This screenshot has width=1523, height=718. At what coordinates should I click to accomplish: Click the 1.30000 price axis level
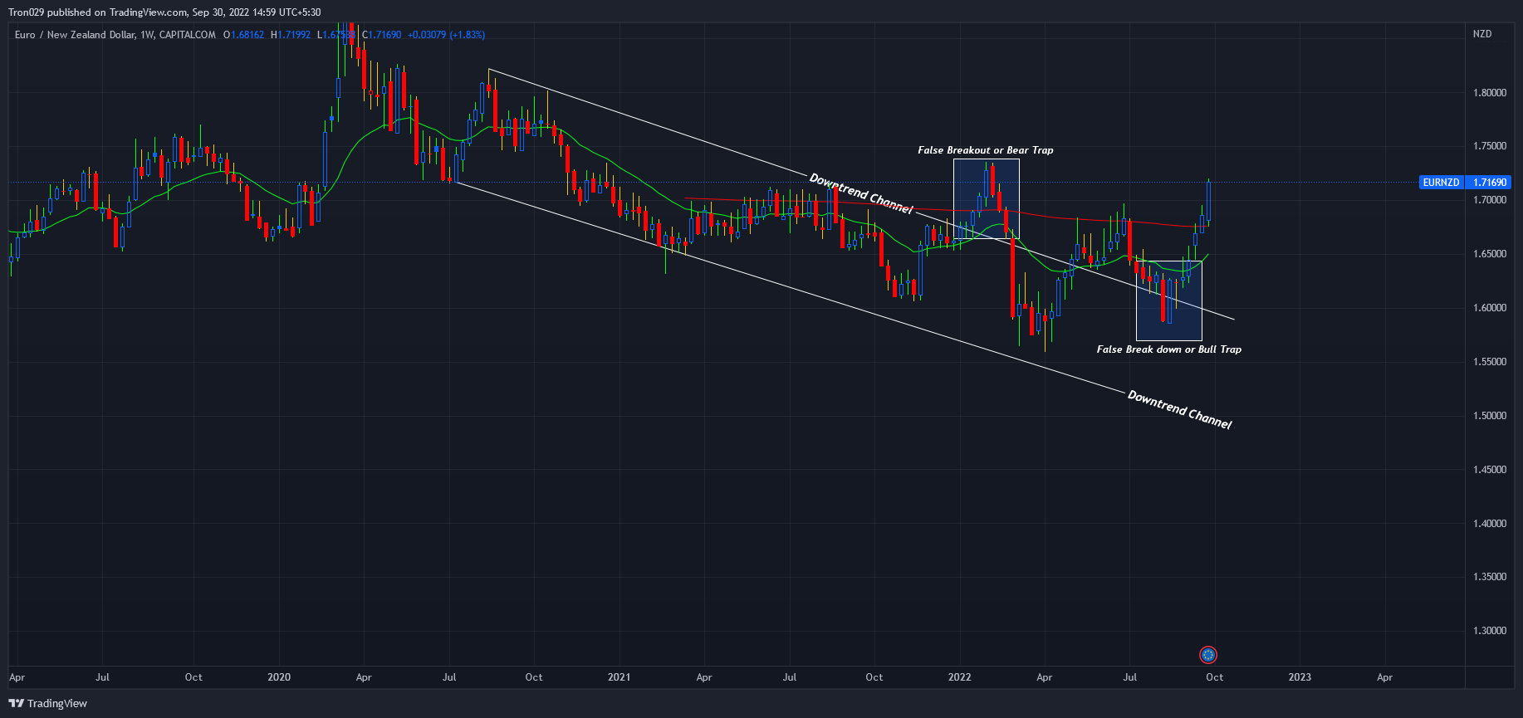(1489, 631)
